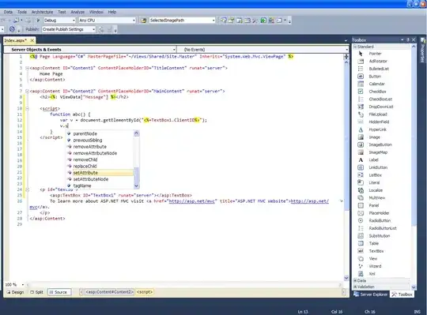Screen dimensions: 427x315
Task: Open the Architecture menu
Action: click(x=42, y=12)
